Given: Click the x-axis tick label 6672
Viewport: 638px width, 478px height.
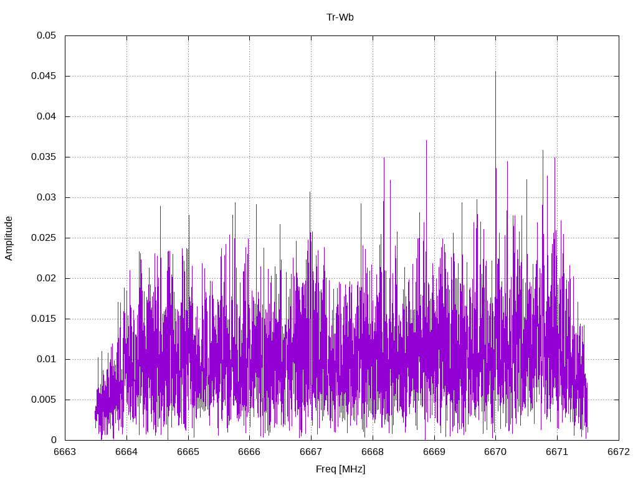Looking at the screenshot, I should point(619,452).
